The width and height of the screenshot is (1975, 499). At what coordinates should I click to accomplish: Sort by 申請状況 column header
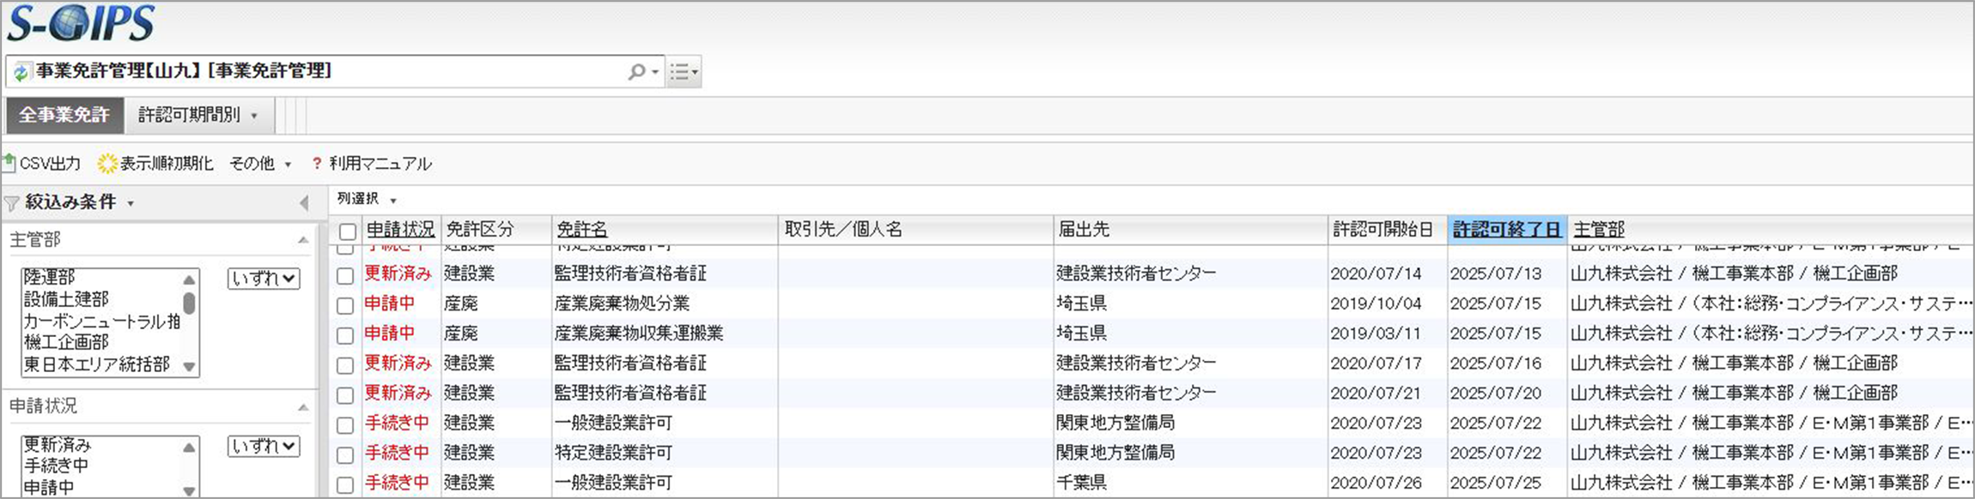coord(401,230)
